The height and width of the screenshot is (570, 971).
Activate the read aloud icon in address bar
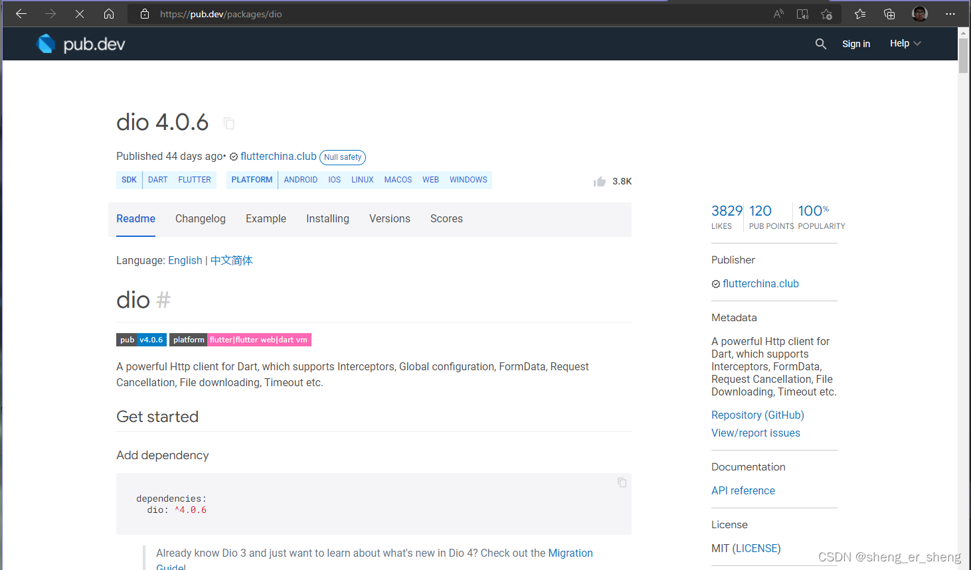click(778, 14)
